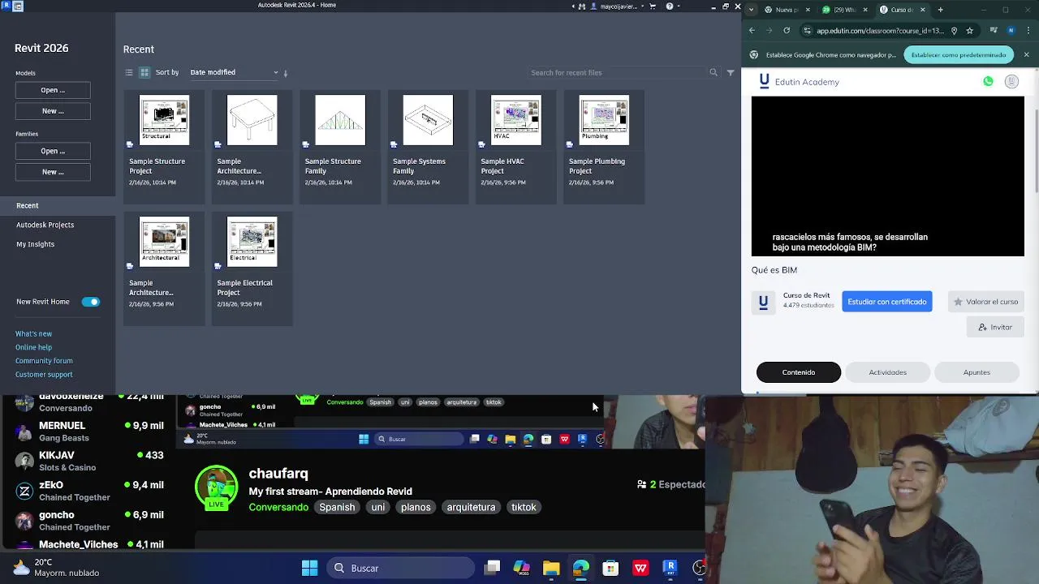Toggle the New Revit Home switch
The image size is (1039, 584).
90,302
